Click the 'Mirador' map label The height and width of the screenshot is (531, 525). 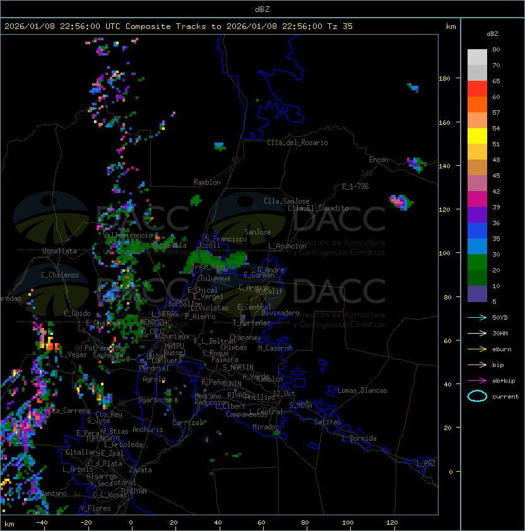coord(266,427)
